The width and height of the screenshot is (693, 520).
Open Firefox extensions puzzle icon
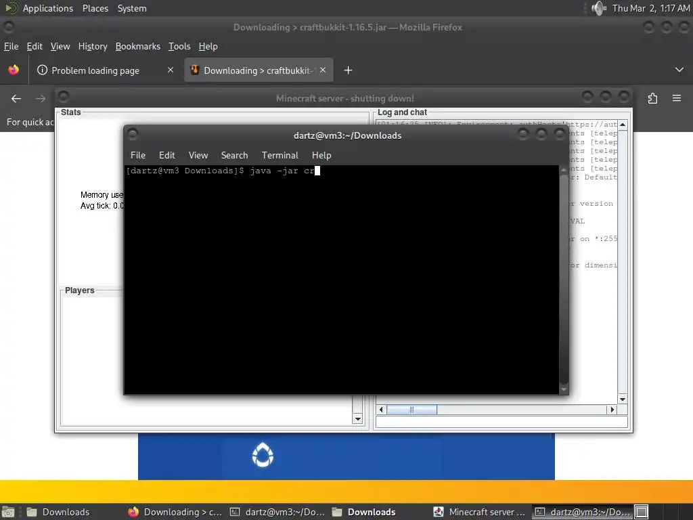[653, 99]
